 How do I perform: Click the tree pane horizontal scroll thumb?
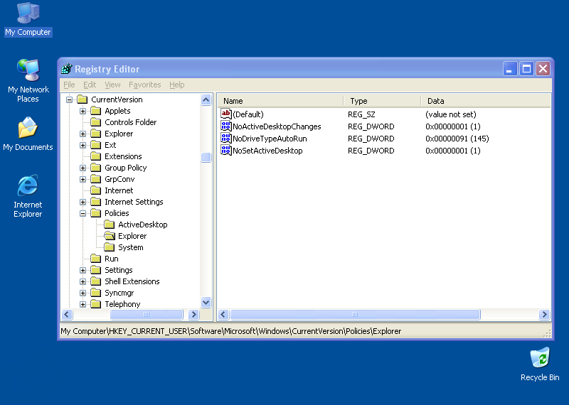(147, 314)
